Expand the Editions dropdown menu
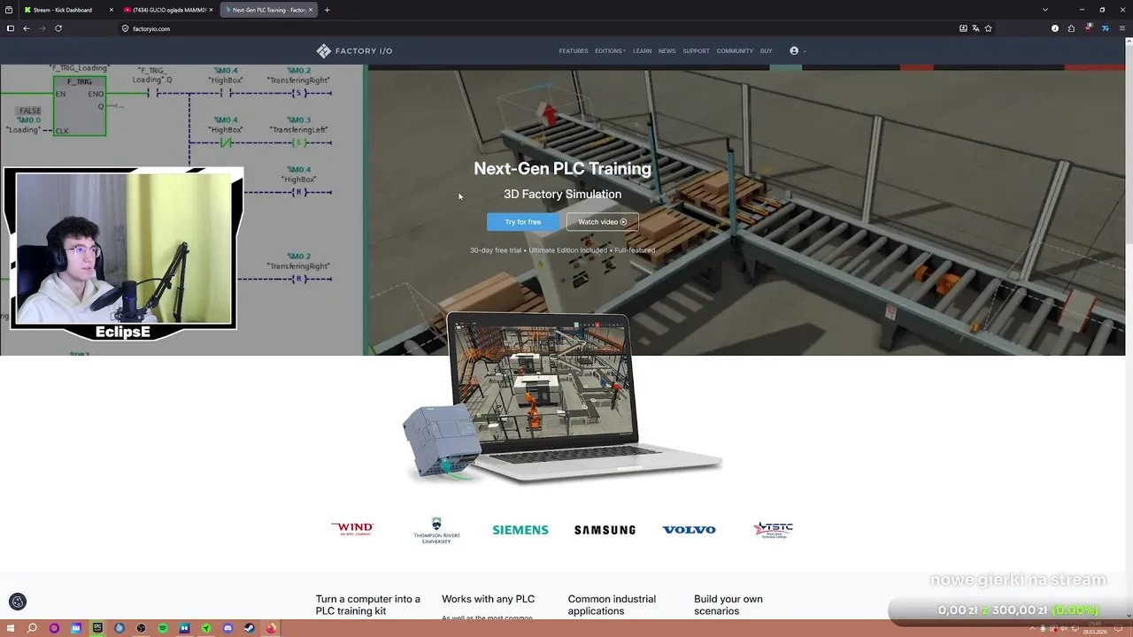Image resolution: width=1133 pixels, height=637 pixels. click(x=610, y=51)
